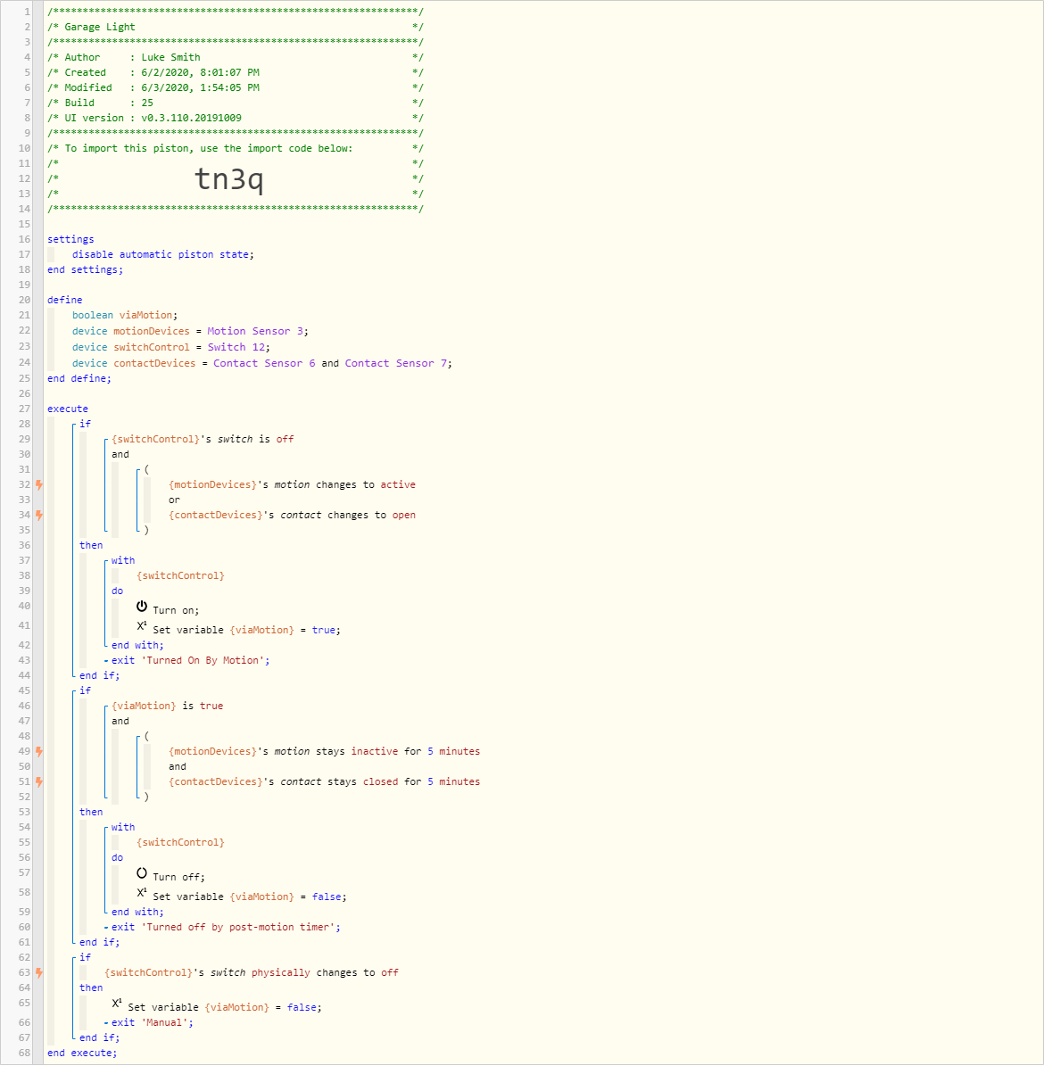This screenshot has height=1066, width=1051.
Task: Click the 'if' keyword on line 28
Action: point(85,425)
